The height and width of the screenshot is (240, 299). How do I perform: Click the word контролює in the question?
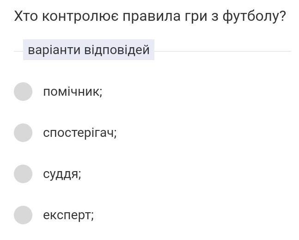(80, 16)
